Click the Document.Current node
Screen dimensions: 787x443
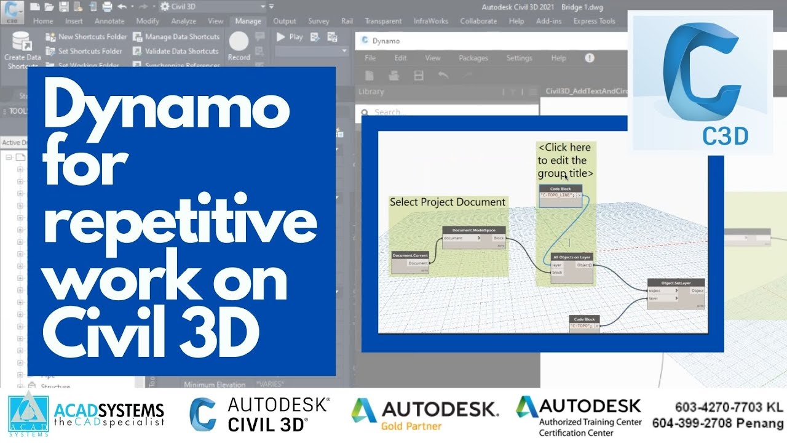pos(411,261)
